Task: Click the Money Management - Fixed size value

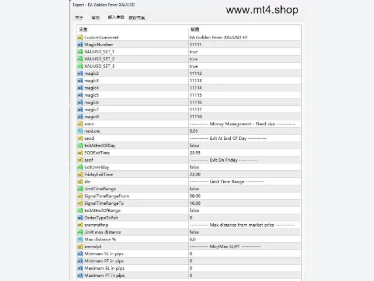Action: point(243,124)
